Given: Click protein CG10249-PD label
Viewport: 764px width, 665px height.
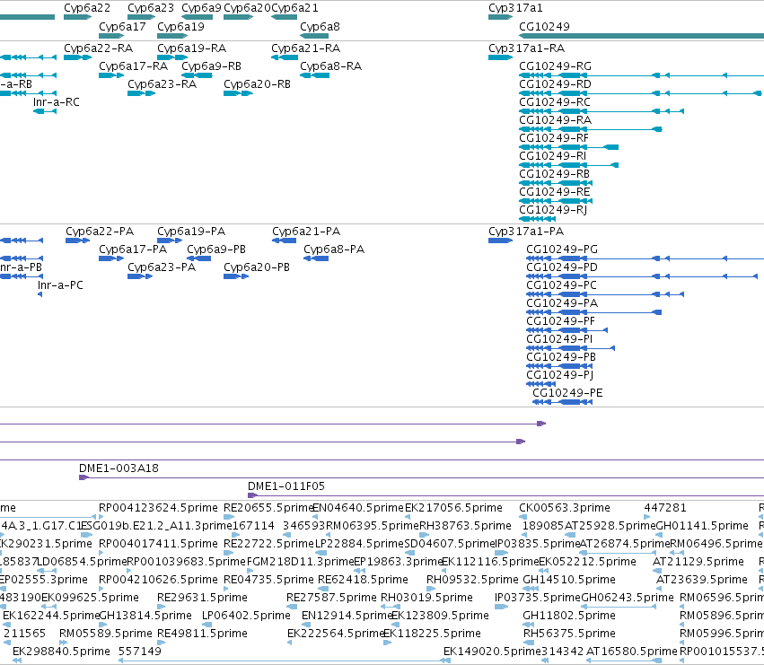Looking at the screenshot, I should [x=562, y=267].
